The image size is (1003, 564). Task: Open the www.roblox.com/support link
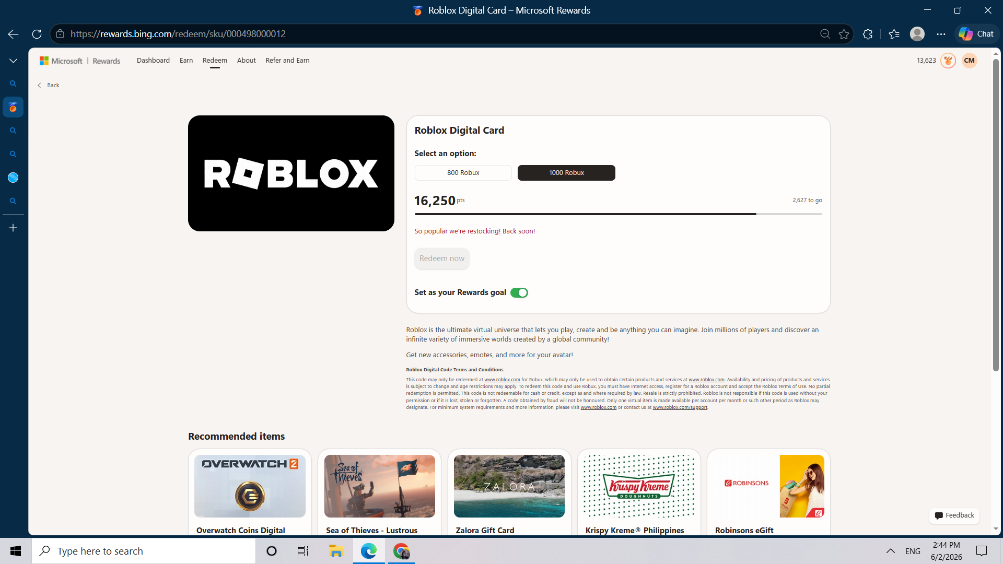(x=680, y=407)
